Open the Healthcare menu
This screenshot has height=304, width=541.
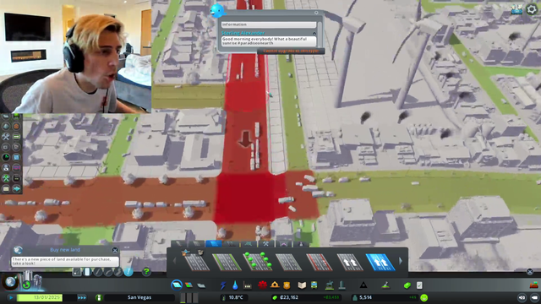pos(262,285)
